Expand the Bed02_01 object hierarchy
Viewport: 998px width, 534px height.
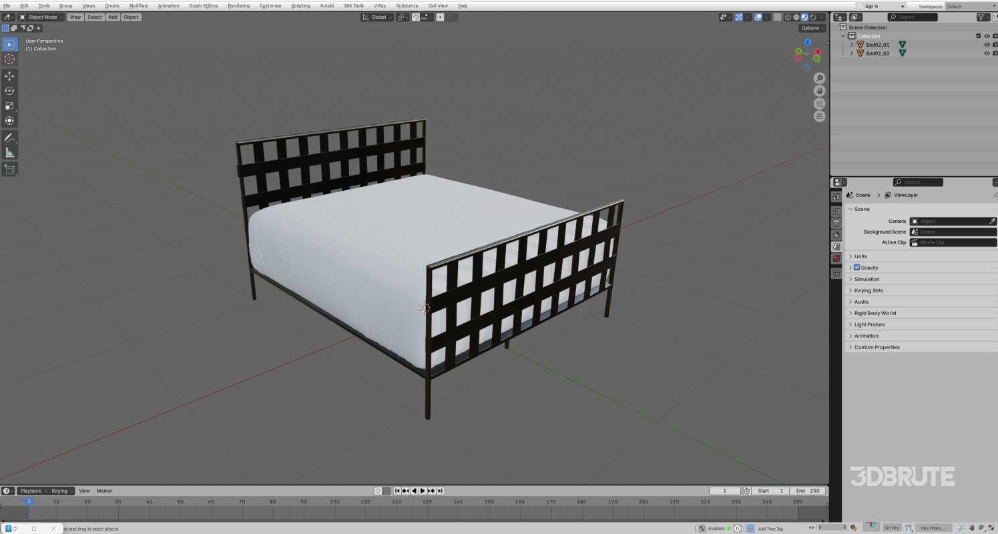click(852, 44)
